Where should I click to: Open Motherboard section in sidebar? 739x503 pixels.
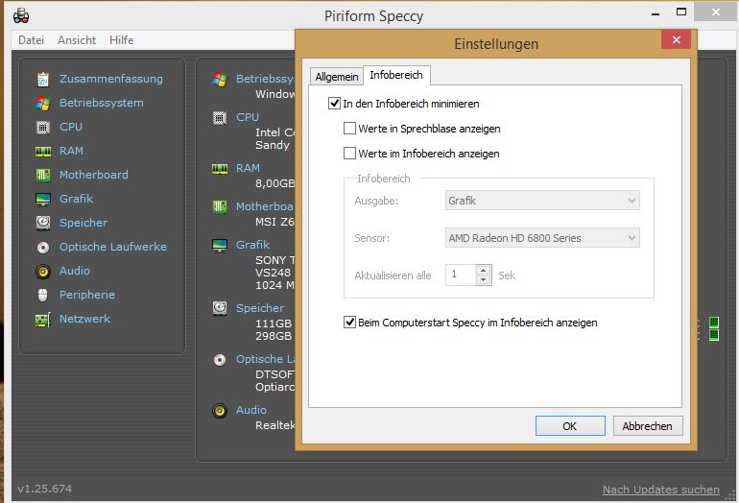click(94, 175)
